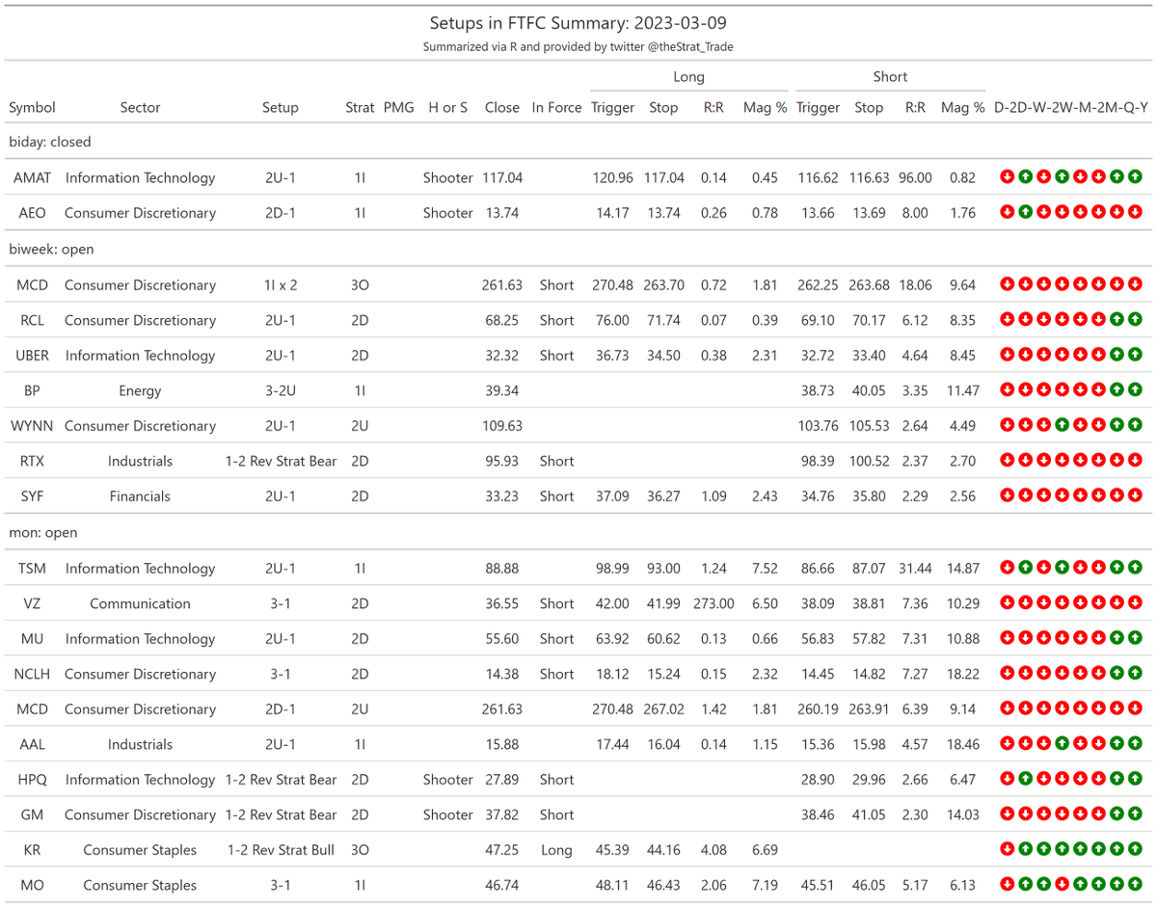Click the R:R value 273.00 in VZ row
This screenshot has width=1157, height=907.
(x=713, y=603)
